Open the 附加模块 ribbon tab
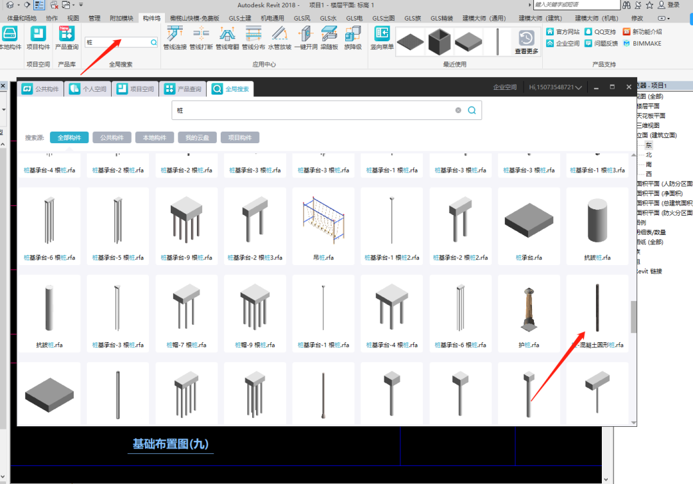This screenshot has width=693, height=484. [x=121, y=18]
